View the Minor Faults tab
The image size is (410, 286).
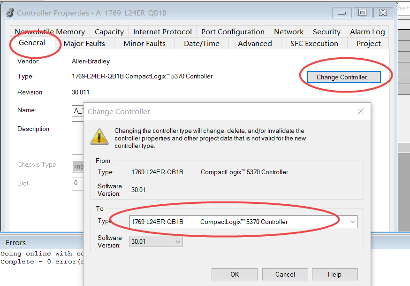pyautogui.click(x=144, y=43)
